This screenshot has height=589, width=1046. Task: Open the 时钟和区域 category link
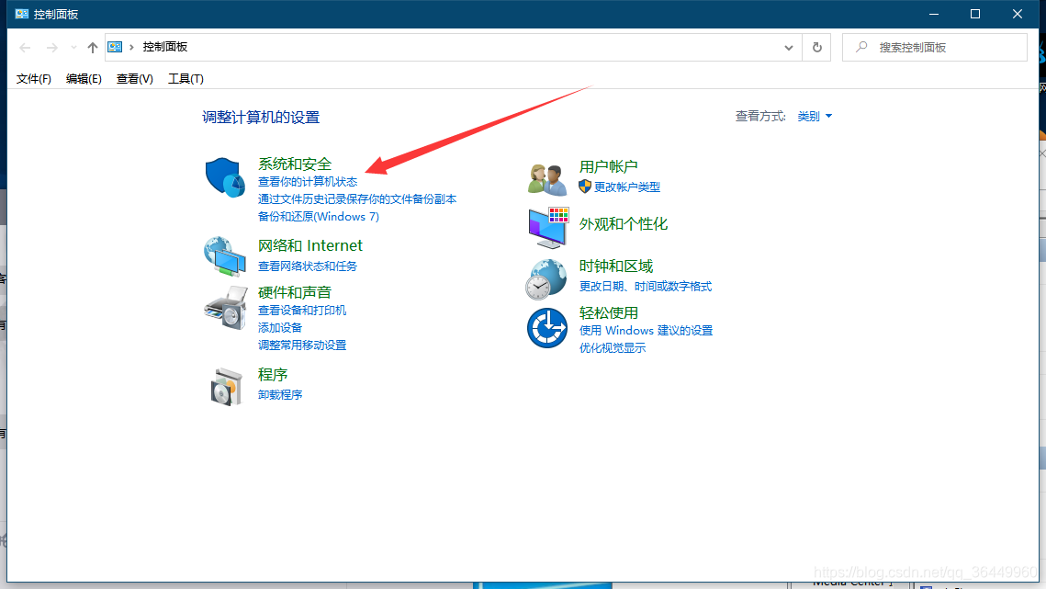(x=615, y=266)
